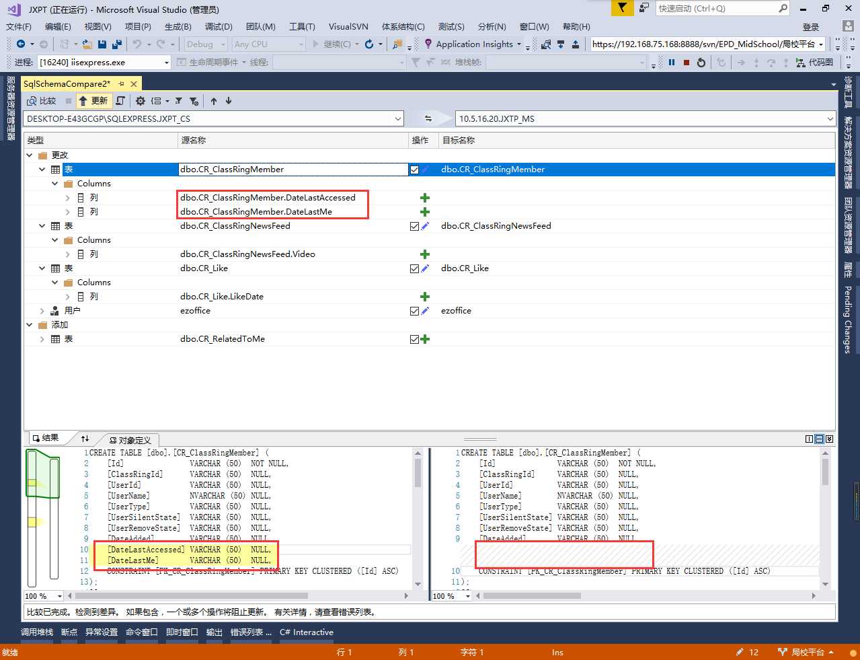Collapse the 添加 (Add) group
The width and height of the screenshot is (860, 660).
pyautogui.click(x=30, y=325)
